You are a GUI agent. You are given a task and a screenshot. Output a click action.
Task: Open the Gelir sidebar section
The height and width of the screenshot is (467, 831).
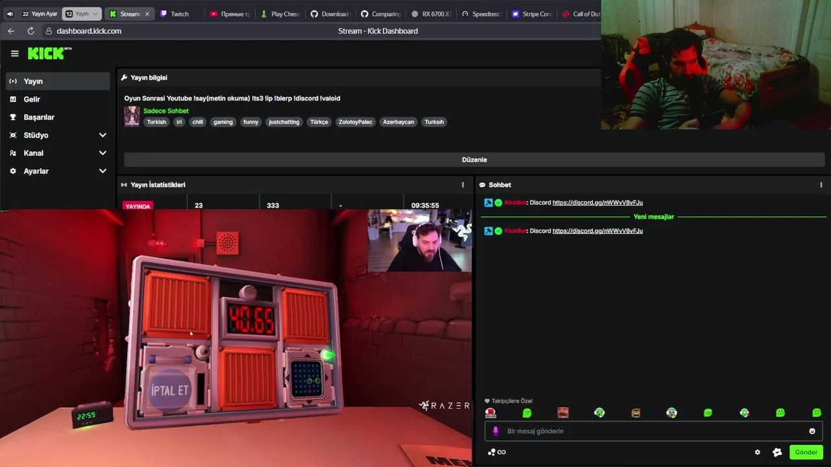tap(58, 99)
